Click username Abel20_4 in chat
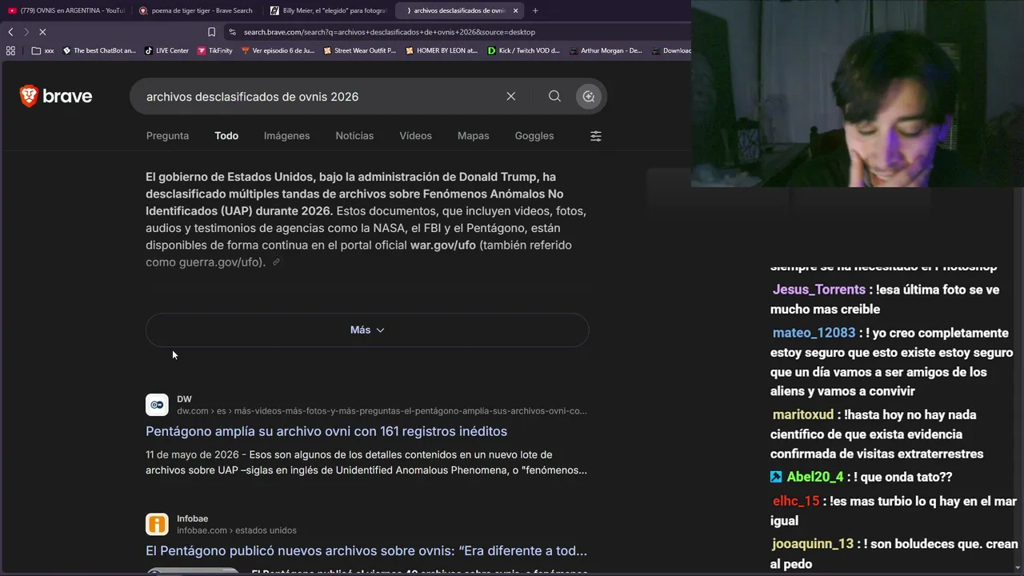This screenshot has width=1024, height=576. pyautogui.click(x=815, y=477)
